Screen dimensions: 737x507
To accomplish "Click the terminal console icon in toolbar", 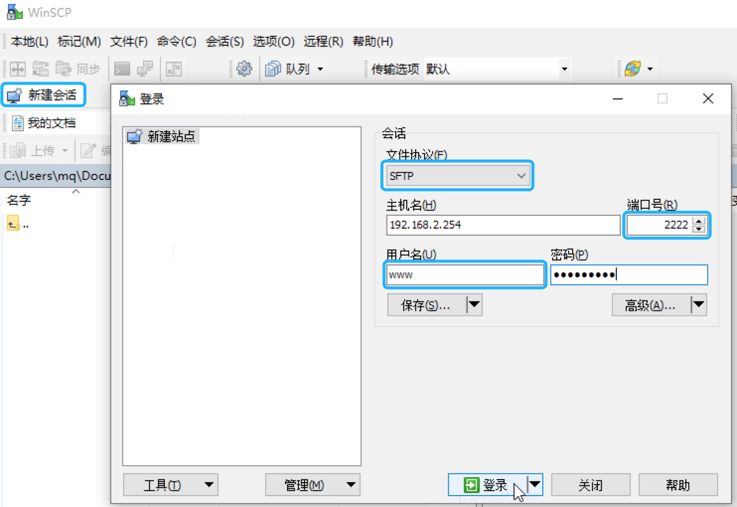I will pos(122,69).
